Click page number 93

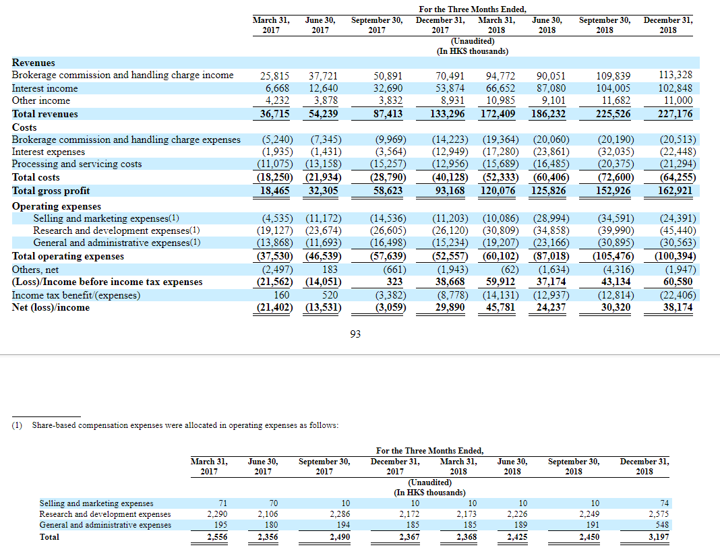click(355, 334)
